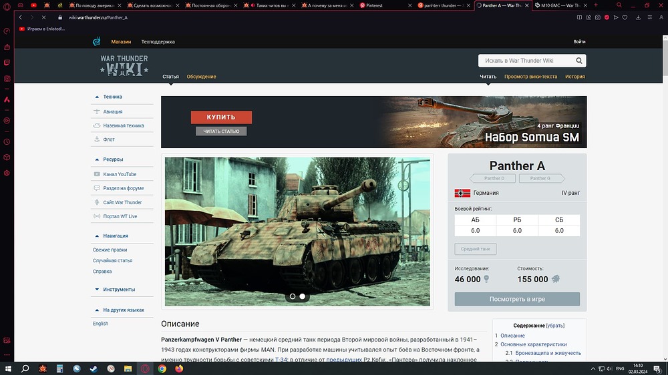Go back with the browser back arrow
The width and height of the screenshot is (668, 375).
coord(21,17)
